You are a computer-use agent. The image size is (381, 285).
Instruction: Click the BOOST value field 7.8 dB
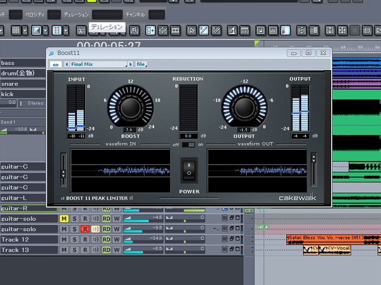click(130, 130)
